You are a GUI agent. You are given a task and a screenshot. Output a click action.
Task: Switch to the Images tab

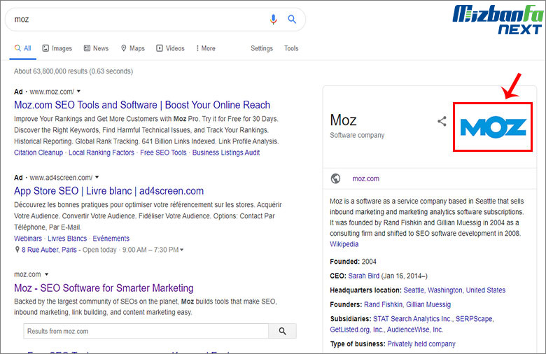click(57, 48)
